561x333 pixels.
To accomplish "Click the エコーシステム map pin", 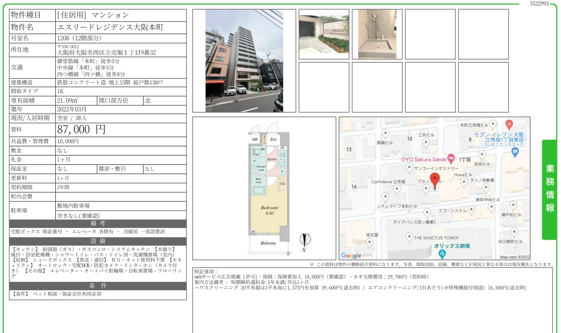I will (x=471, y=210).
